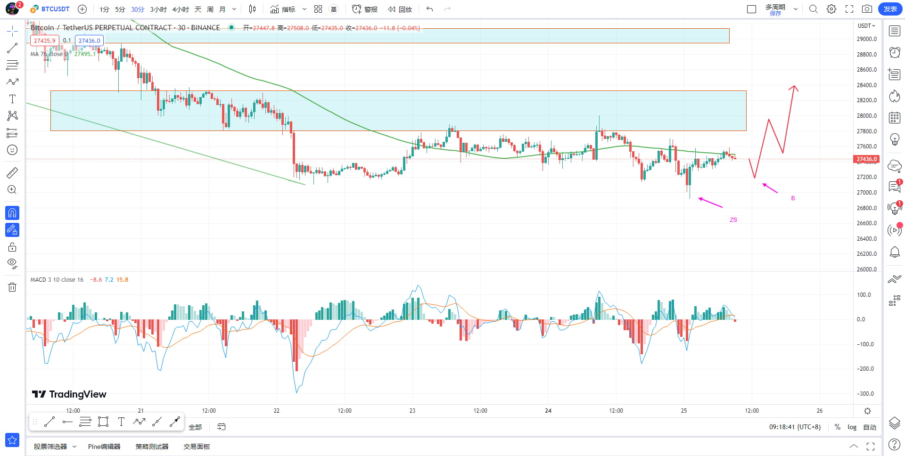The image size is (905, 456).
Task: Toggle log scale on price axis
Action: point(852,427)
